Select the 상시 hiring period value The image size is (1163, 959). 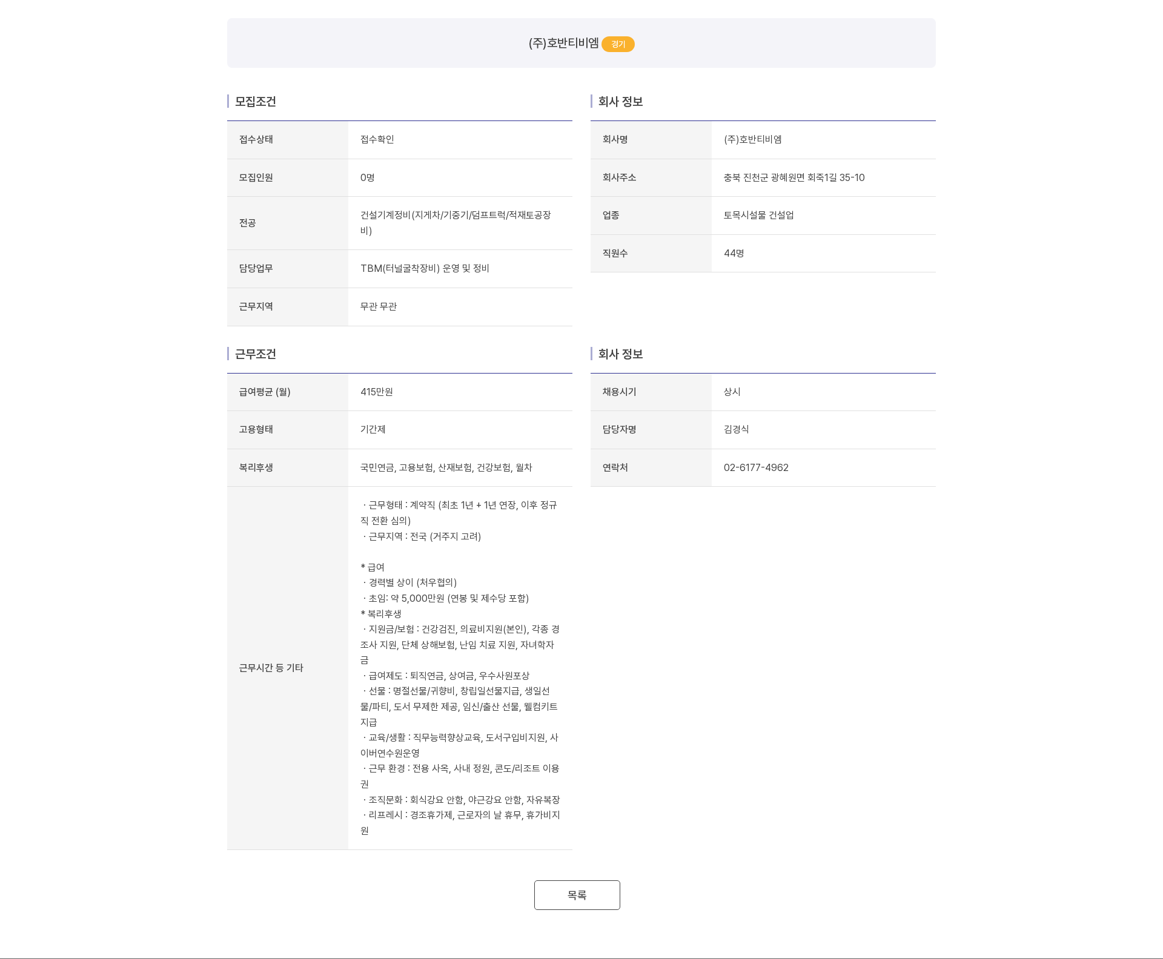point(732,392)
